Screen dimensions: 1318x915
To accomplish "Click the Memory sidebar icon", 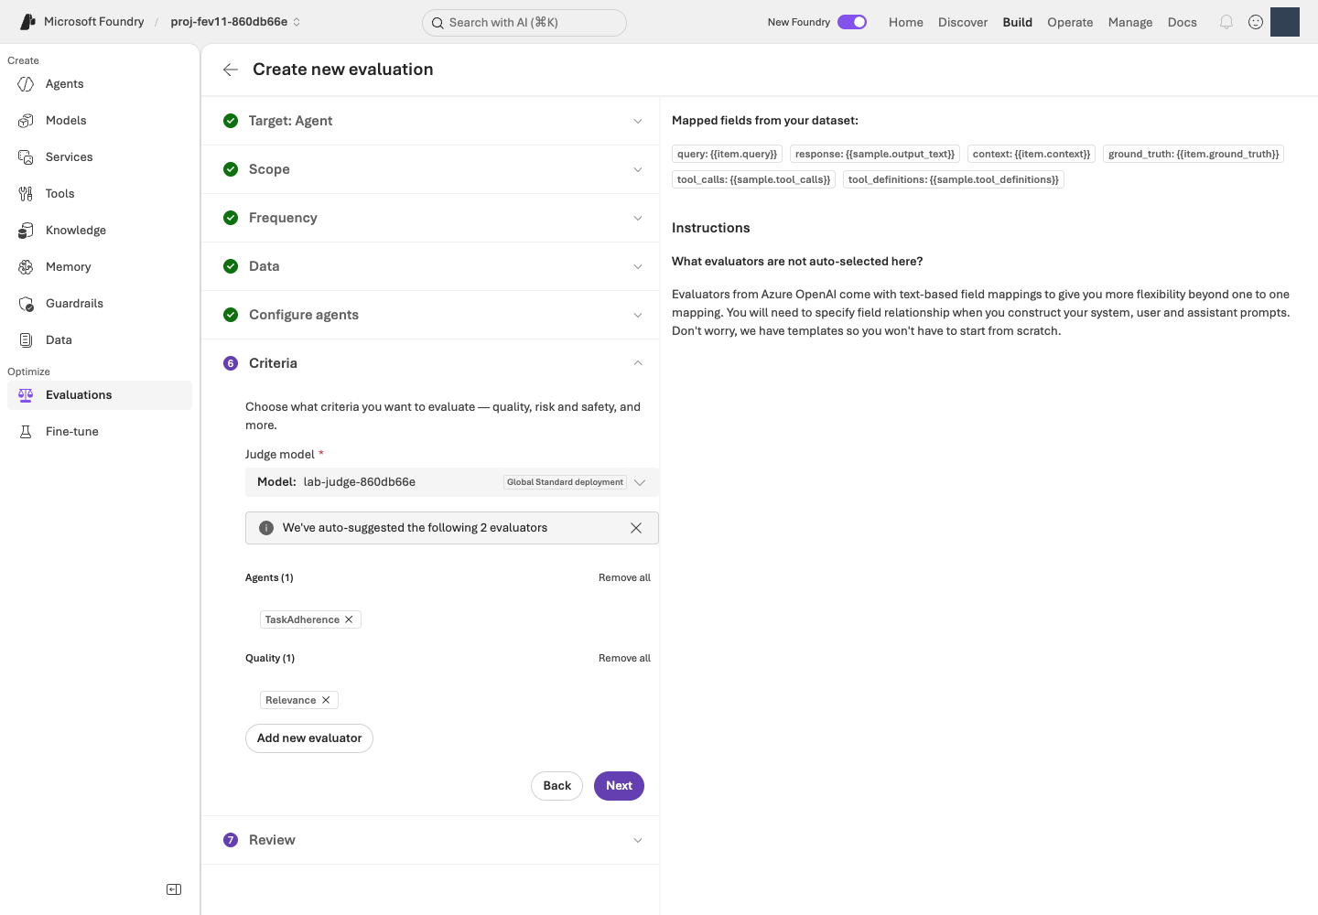I will (26, 267).
